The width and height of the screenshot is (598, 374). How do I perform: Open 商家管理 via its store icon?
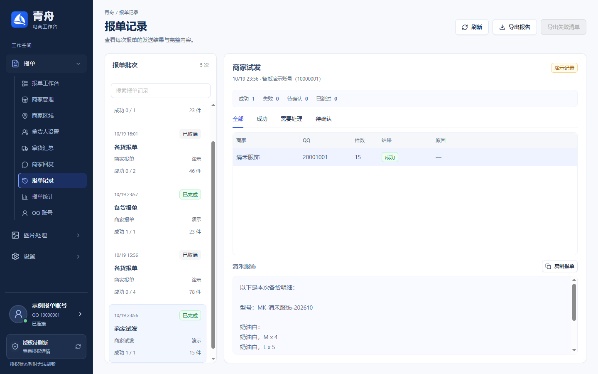[25, 99]
